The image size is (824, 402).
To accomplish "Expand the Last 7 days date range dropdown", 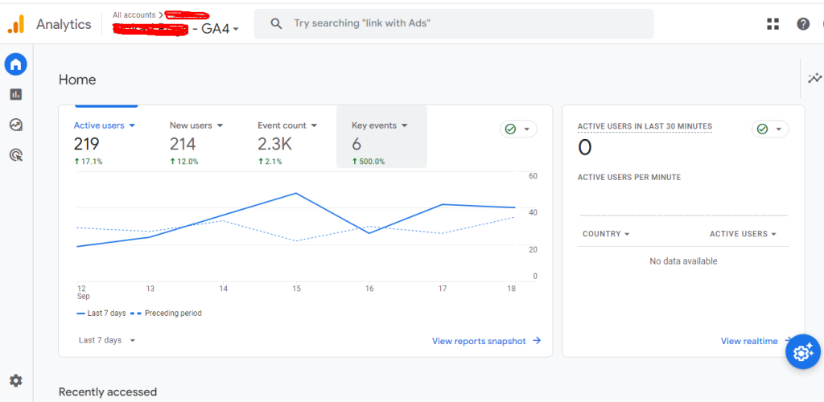I will [107, 340].
